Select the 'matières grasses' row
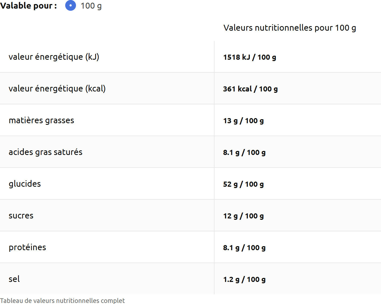The image size is (381, 304). pos(41,120)
